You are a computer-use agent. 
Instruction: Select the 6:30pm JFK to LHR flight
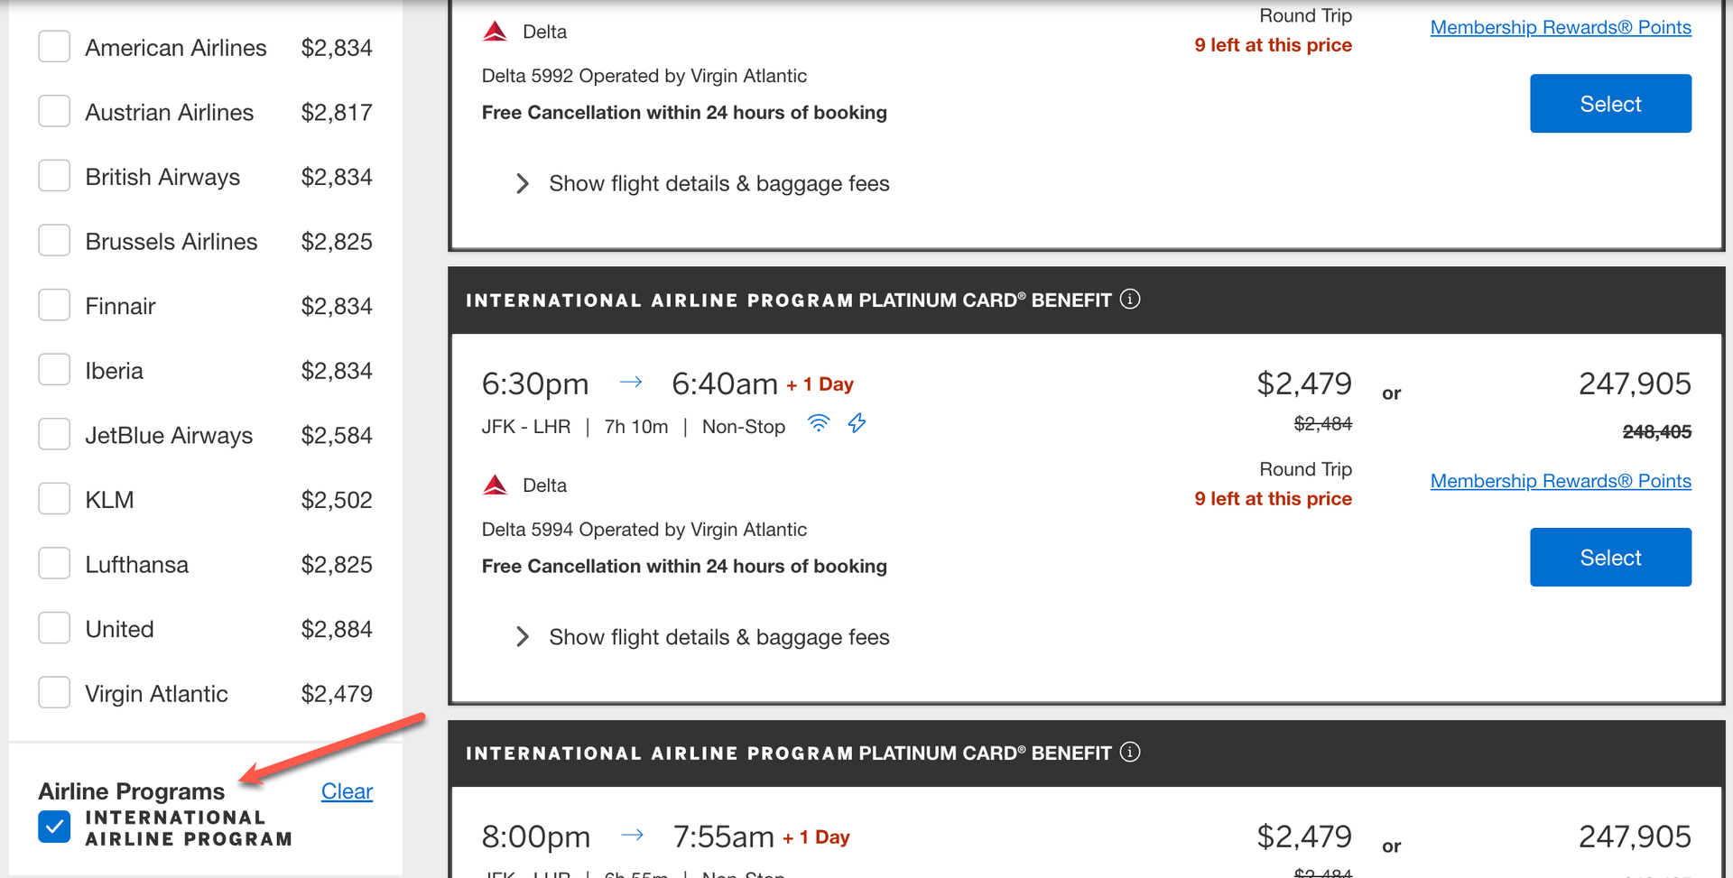tap(1610, 557)
